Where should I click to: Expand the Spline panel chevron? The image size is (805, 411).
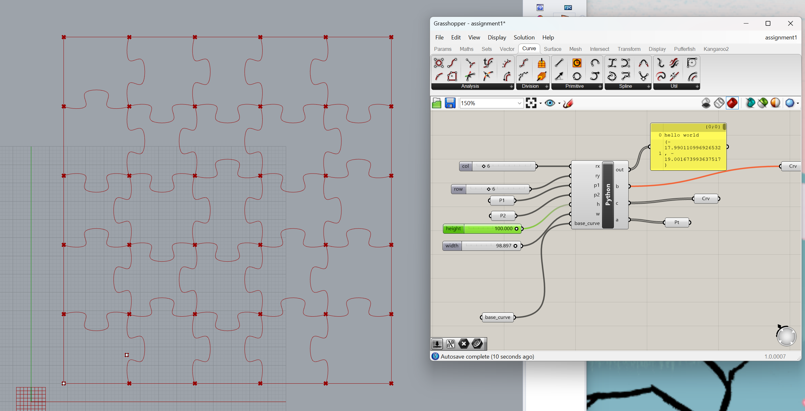pyautogui.click(x=648, y=86)
